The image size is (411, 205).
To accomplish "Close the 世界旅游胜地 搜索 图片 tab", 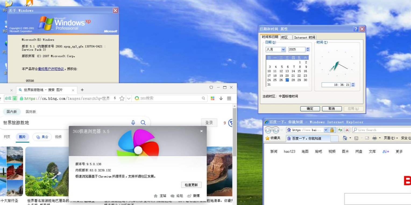I will tap(73, 90).
